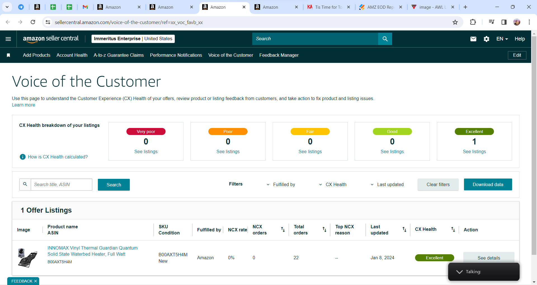This screenshot has width=537, height=285.
Task: Open Account Health menu item
Action: click(72, 55)
